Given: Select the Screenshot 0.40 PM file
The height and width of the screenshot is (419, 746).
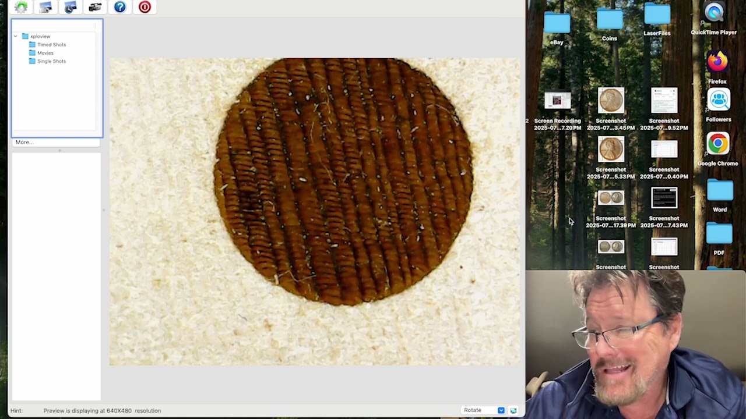Looking at the screenshot, I should tap(664, 160).
